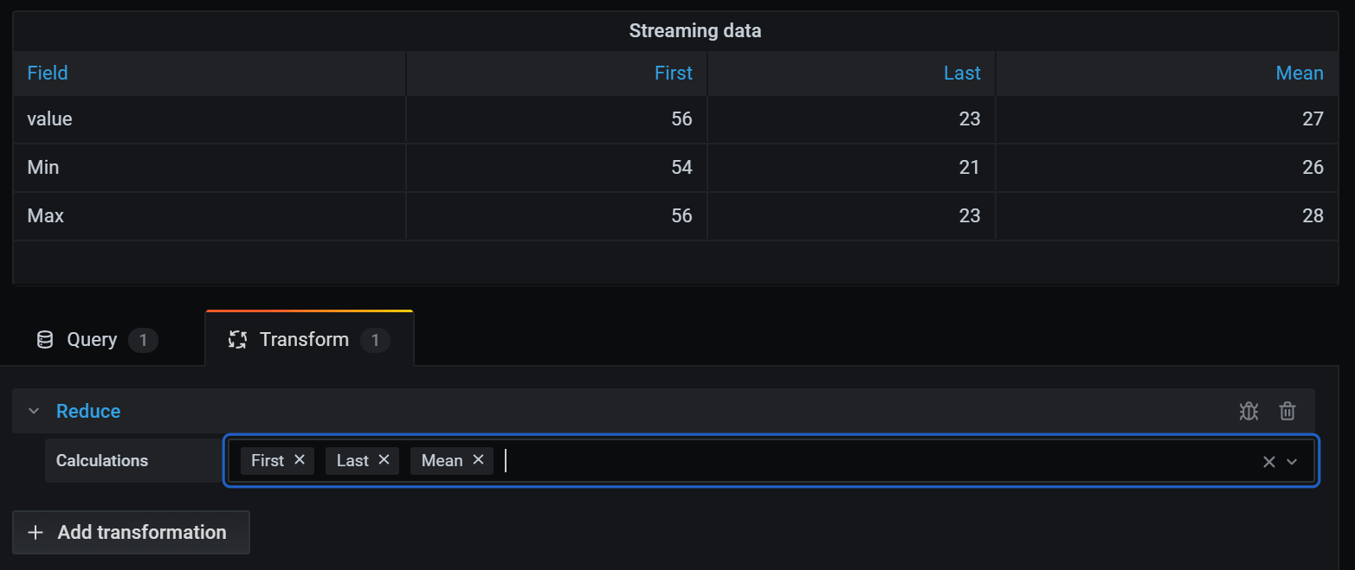Remove the First calculation tag
The width and height of the screenshot is (1355, 570).
coord(300,460)
